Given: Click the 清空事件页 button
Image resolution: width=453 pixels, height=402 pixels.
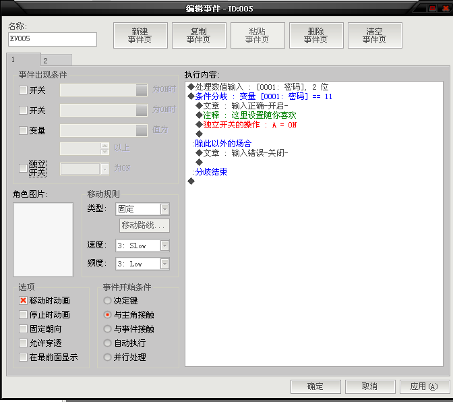Looking at the screenshot, I should pos(375,35).
